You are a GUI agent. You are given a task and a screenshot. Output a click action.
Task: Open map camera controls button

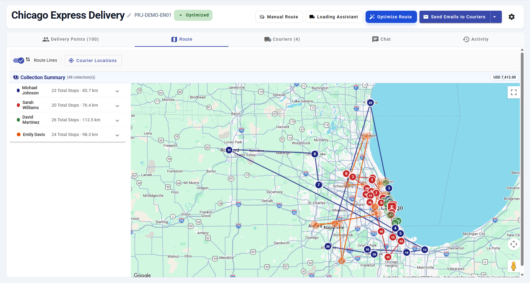coord(514,244)
